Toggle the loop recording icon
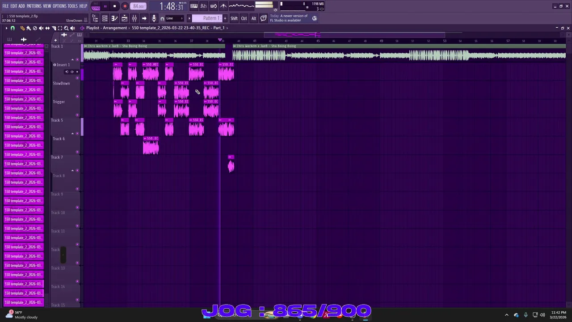The image size is (572, 322). click(x=213, y=6)
